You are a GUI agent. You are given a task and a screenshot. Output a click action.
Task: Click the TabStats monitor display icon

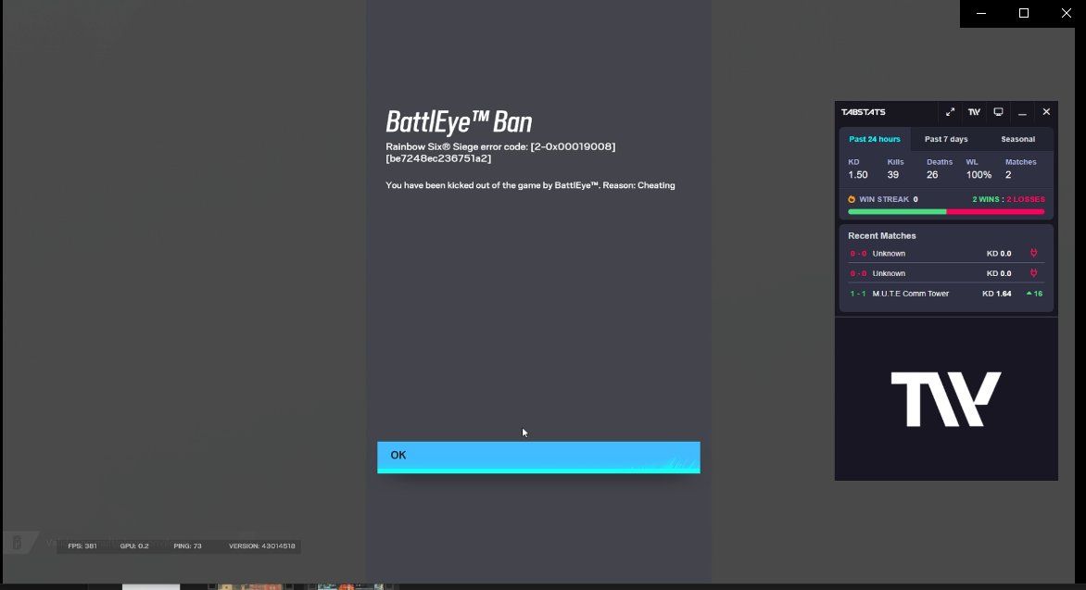point(998,112)
